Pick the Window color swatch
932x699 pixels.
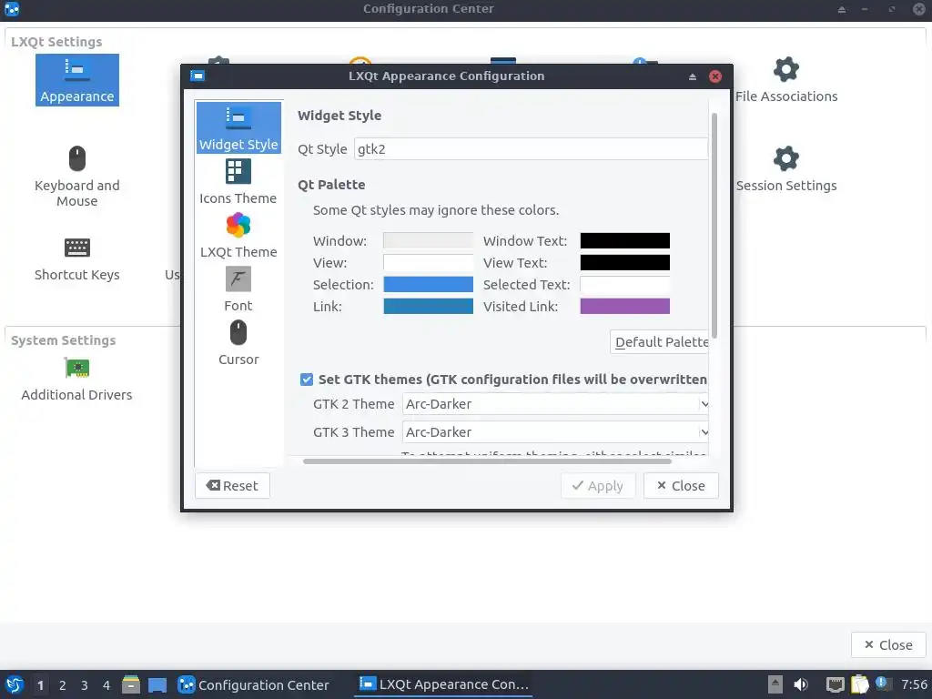[428, 240]
